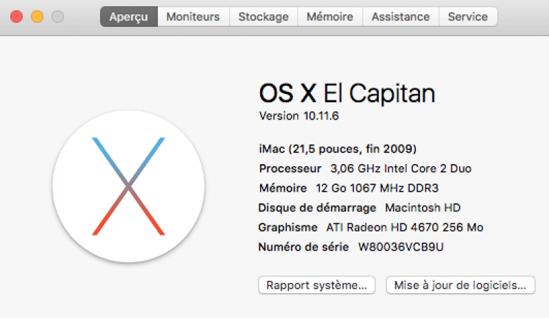This screenshot has height=318, width=549.
Task: Click the OS X El Capitan title
Action: click(347, 93)
